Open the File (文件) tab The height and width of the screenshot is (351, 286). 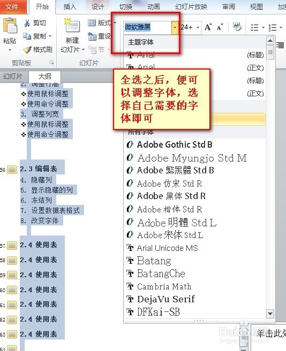(x=12, y=7)
